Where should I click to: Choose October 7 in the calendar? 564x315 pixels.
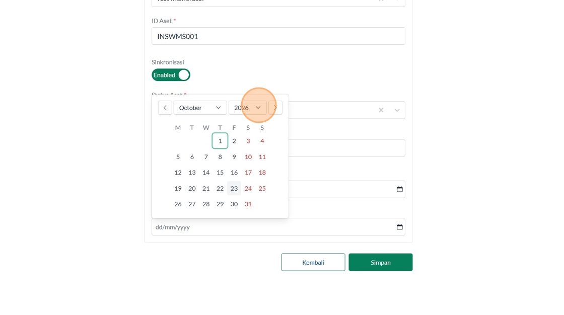pos(206,156)
